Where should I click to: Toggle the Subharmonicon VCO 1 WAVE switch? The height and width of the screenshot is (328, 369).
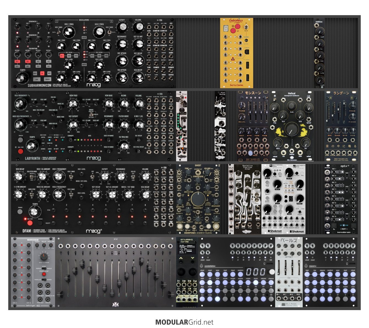[59, 32]
